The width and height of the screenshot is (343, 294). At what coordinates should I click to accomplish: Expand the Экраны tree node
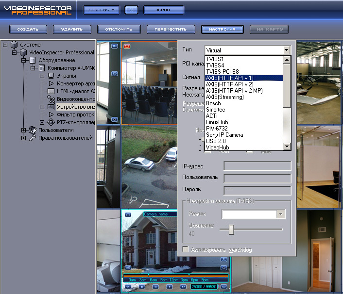pyautogui.click(x=42, y=76)
